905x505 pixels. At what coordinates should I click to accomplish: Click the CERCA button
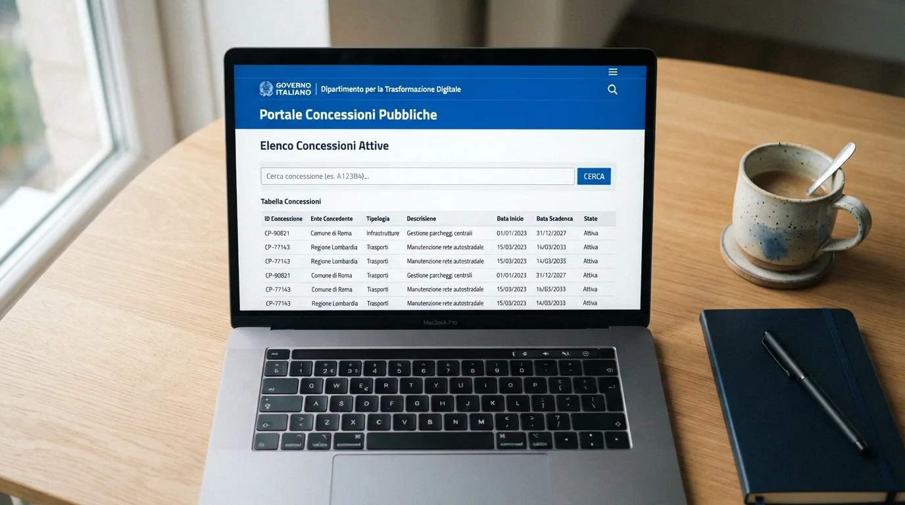coord(594,176)
